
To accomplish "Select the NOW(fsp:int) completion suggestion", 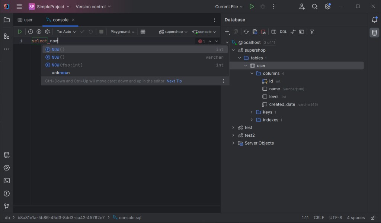I will point(67,65).
